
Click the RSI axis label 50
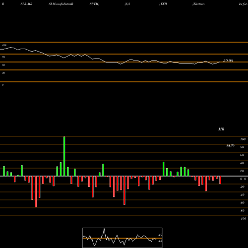tap(3, 65)
